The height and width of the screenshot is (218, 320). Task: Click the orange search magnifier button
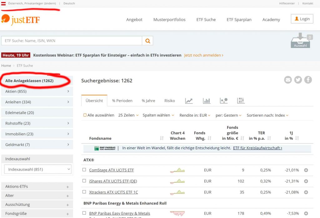click(147, 41)
